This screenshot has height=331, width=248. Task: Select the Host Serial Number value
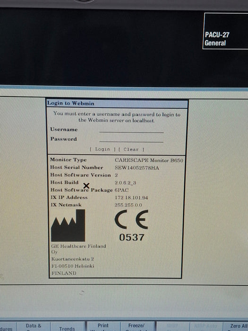coord(137,168)
